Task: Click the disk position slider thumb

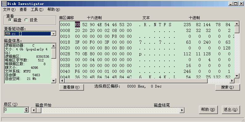Action: (39, 110)
